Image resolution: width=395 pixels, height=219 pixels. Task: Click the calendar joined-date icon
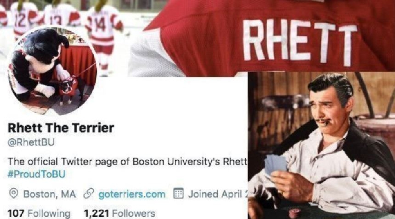point(178,194)
